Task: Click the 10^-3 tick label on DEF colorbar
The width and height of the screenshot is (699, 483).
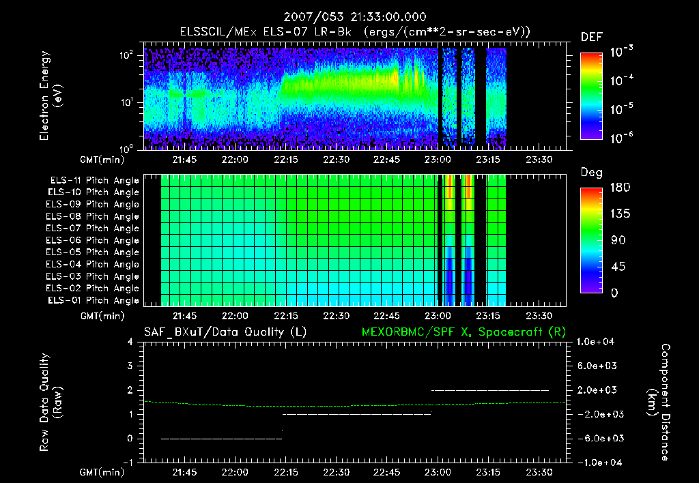Action: click(x=622, y=52)
